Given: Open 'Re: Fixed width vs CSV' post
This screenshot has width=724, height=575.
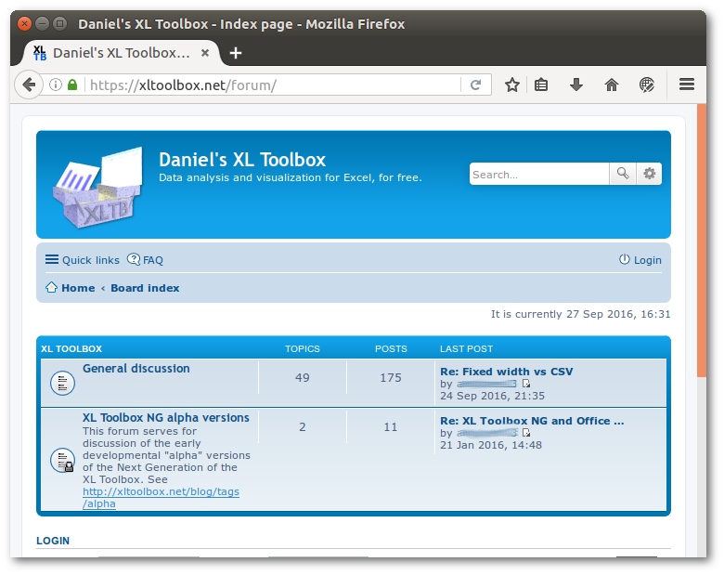Looking at the screenshot, I should [507, 372].
